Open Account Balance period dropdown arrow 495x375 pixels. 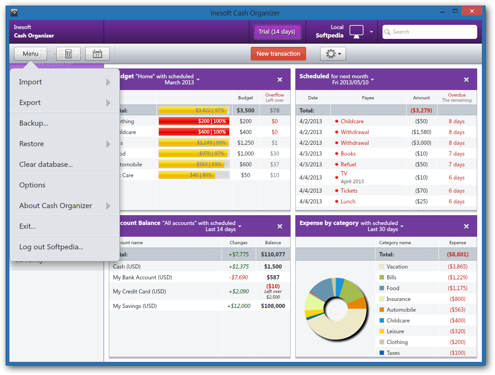tap(240, 226)
